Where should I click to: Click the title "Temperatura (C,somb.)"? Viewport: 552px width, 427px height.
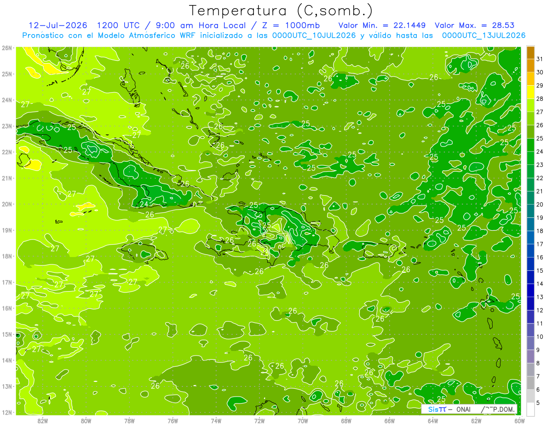[282, 11]
